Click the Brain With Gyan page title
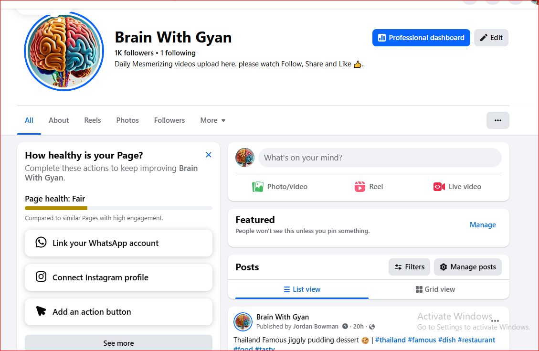Image resolution: width=539 pixels, height=351 pixels. tap(173, 37)
